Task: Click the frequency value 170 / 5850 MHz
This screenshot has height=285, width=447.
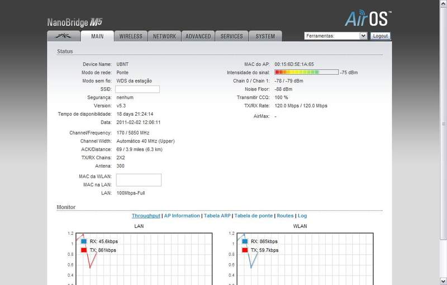Action: (x=133, y=133)
